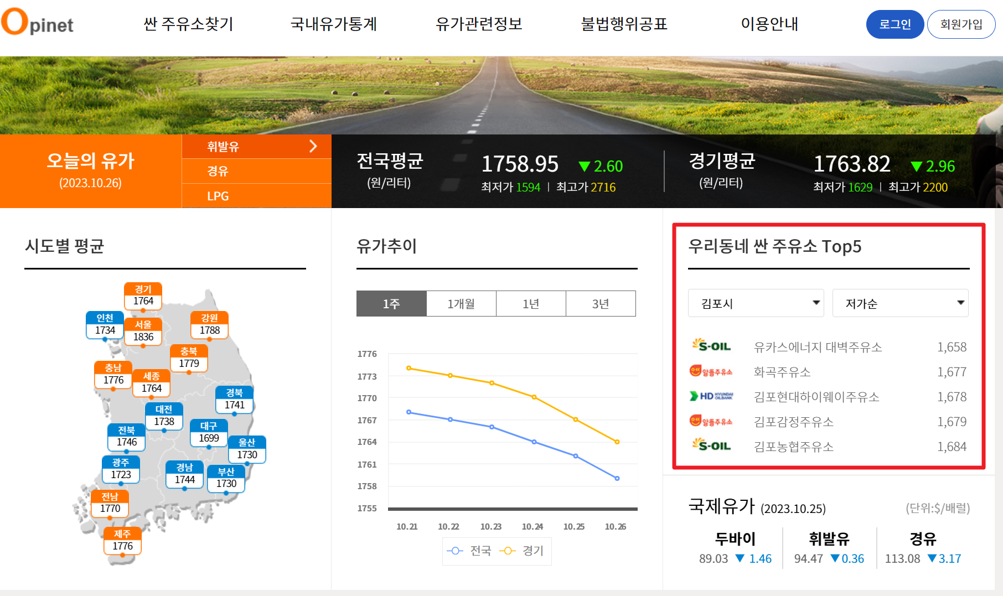Select the 1개월 chart period tab
1003x596 pixels.
tap(461, 303)
